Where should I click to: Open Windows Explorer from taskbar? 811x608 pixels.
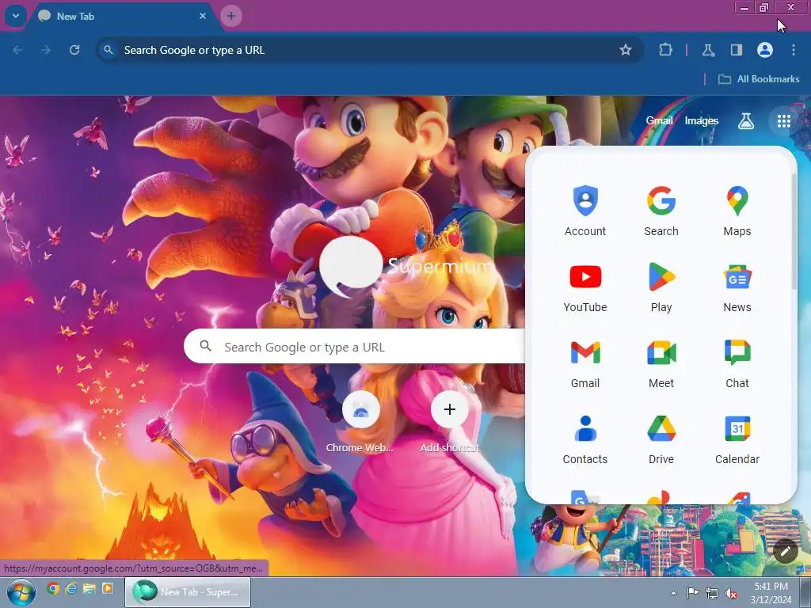pyautogui.click(x=89, y=588)
